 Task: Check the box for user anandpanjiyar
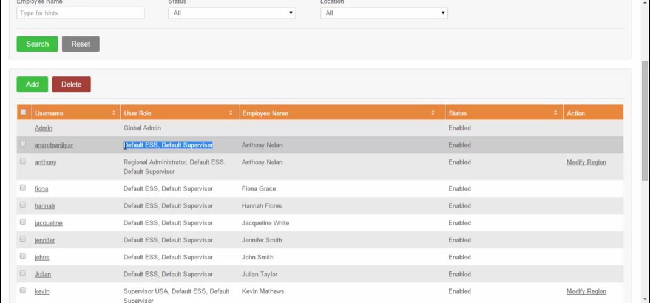coord(23,144)
